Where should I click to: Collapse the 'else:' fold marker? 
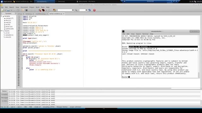[22, 68]
